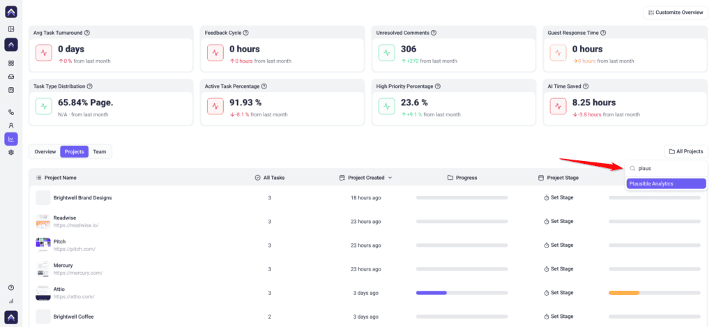714x327 pixels.
Task: Click the help icon beside AI Time Saved
Action: pyautogui.click(x=586, y=86)
